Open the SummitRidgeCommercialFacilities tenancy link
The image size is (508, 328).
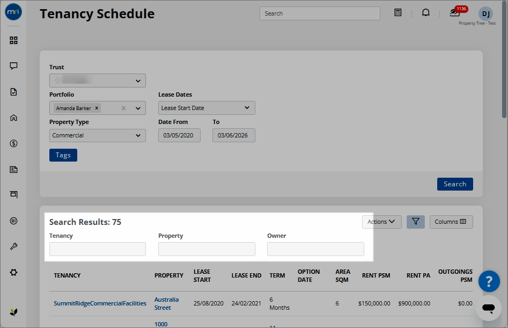click(x=100, y=303)
